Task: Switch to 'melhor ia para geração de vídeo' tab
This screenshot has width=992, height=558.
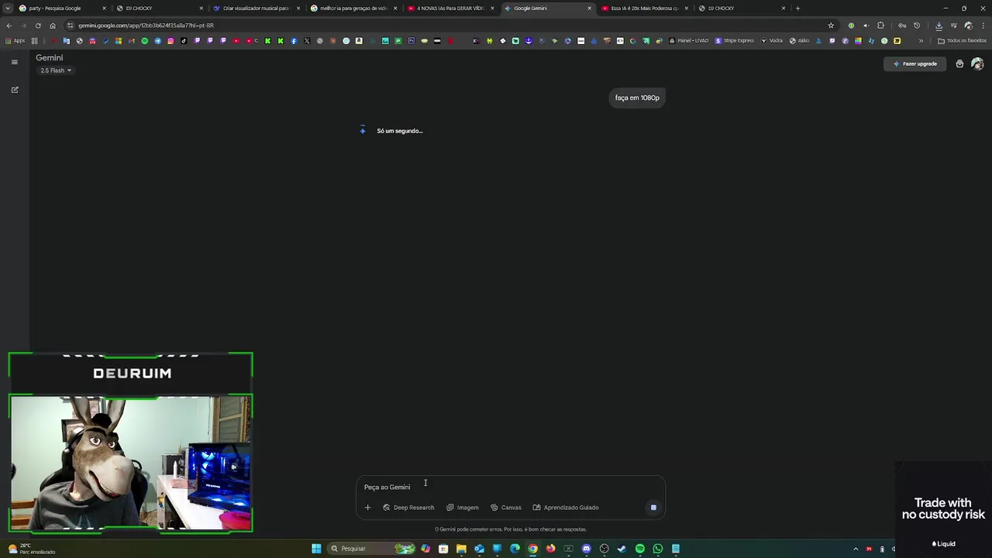Action: 353,9
